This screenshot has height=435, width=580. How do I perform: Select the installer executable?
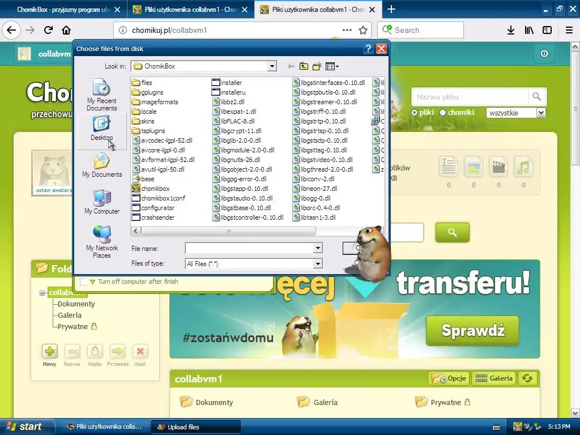[227, 83]
